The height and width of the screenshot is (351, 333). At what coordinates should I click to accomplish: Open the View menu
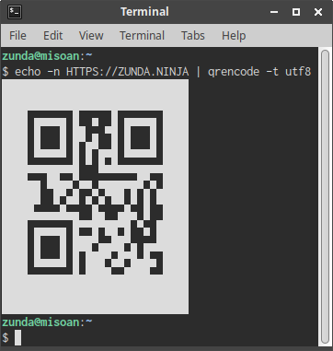(x=91, y=36)
